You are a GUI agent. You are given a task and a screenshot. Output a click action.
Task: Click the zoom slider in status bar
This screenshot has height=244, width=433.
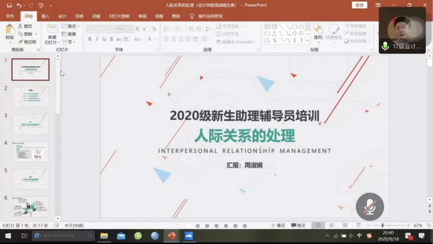(382, 225)
